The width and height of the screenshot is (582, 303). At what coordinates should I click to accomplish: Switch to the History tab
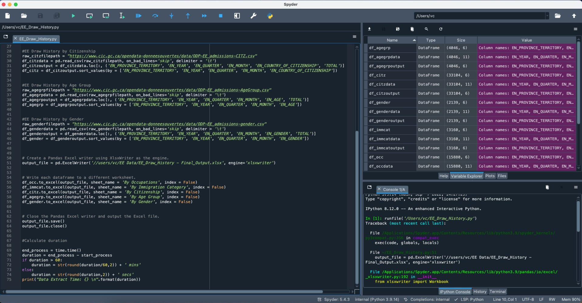click(480, 292)
